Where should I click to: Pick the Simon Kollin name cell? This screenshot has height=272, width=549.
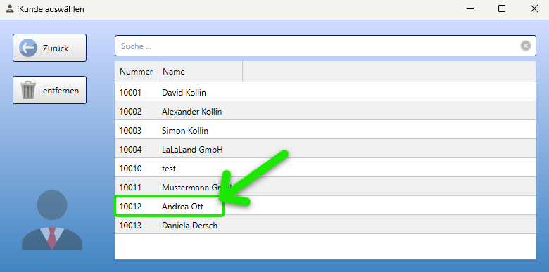(x=185, y=131)
